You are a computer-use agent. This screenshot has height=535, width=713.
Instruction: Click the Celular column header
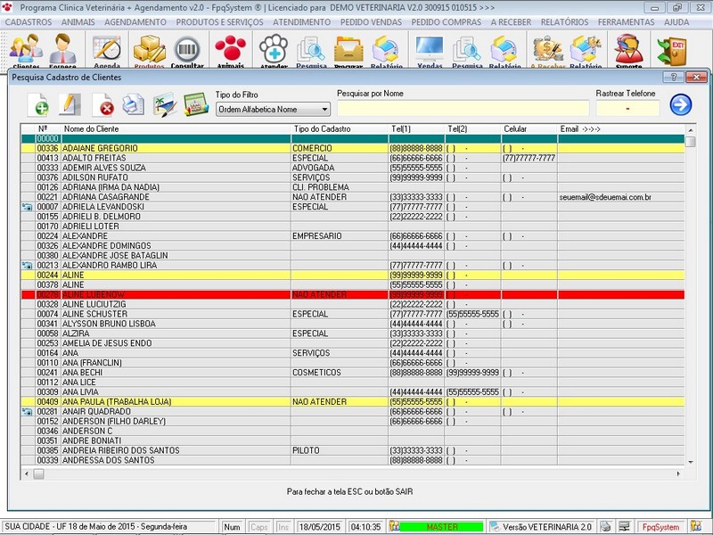point(529,128)
